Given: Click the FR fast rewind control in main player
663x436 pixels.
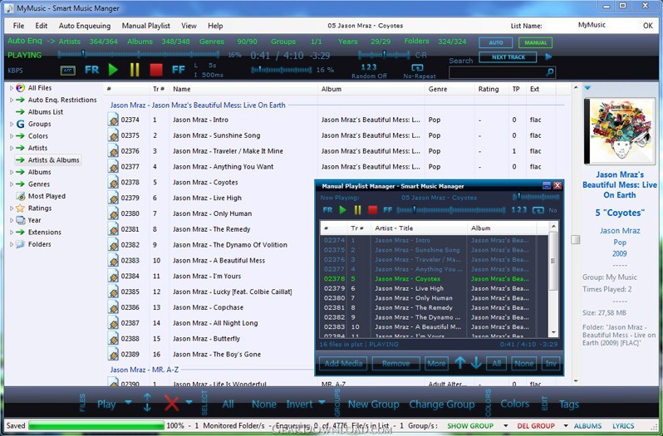Looking at the screenshot, I should coord(91,70).
